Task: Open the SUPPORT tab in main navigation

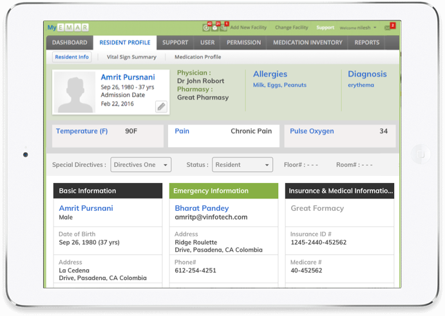Action: [x=175, y=42]
